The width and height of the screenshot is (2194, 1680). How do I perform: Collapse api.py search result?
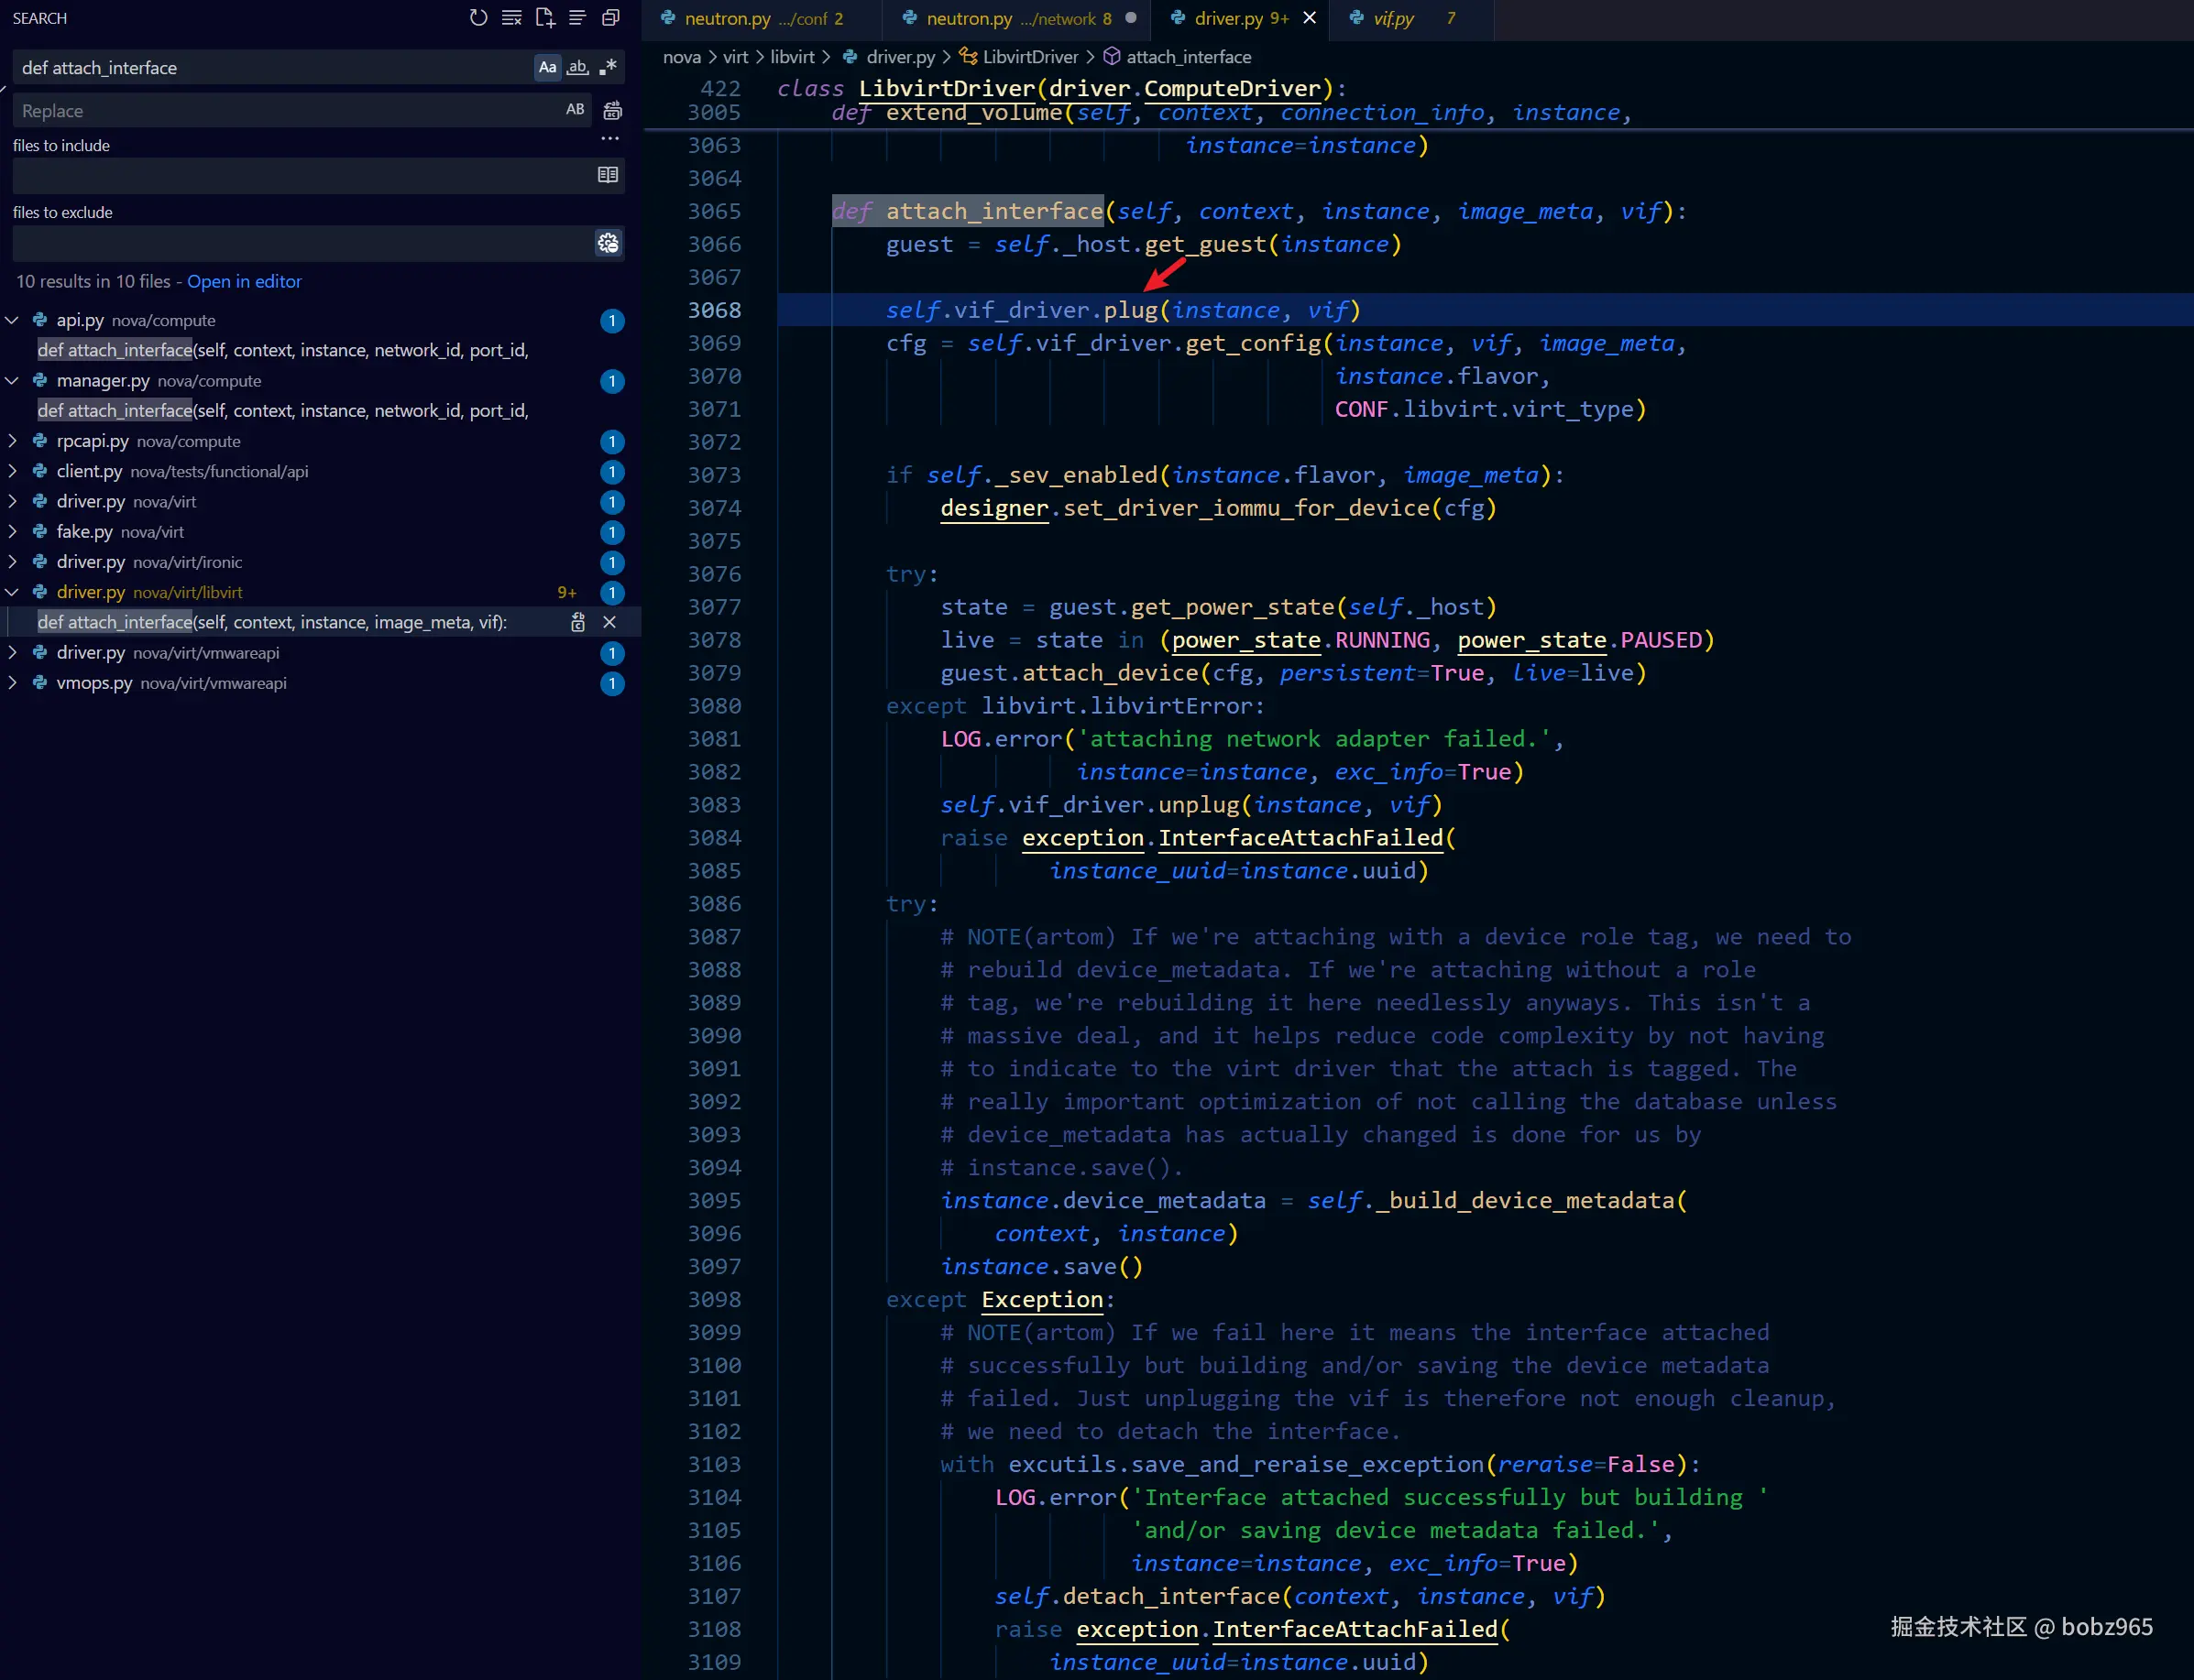(x=12, y=320)
